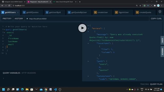Click the firstName field in query
164x92 pixels.
(x=13, y=39)
